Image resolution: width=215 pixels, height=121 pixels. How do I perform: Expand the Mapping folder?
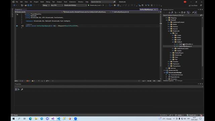[167, 18]
